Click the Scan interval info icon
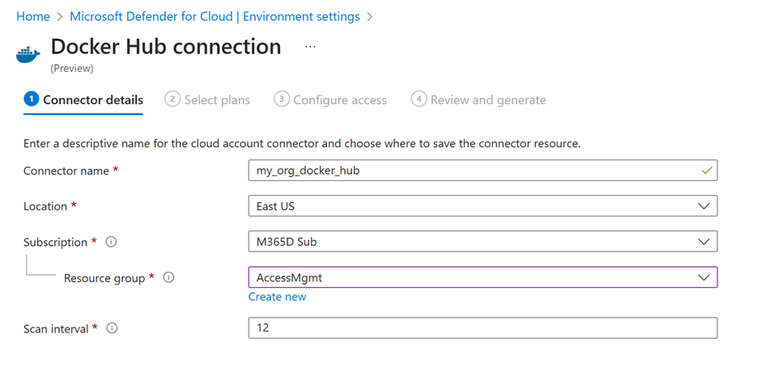This screenshot has height=376, width=761. tap(112, 328)
